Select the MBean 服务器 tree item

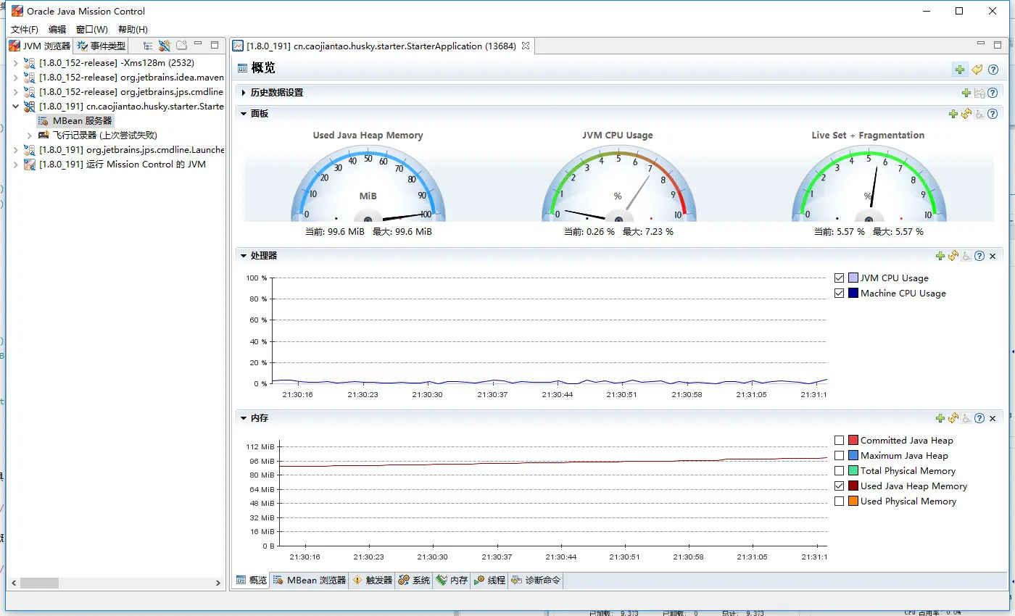82,121
